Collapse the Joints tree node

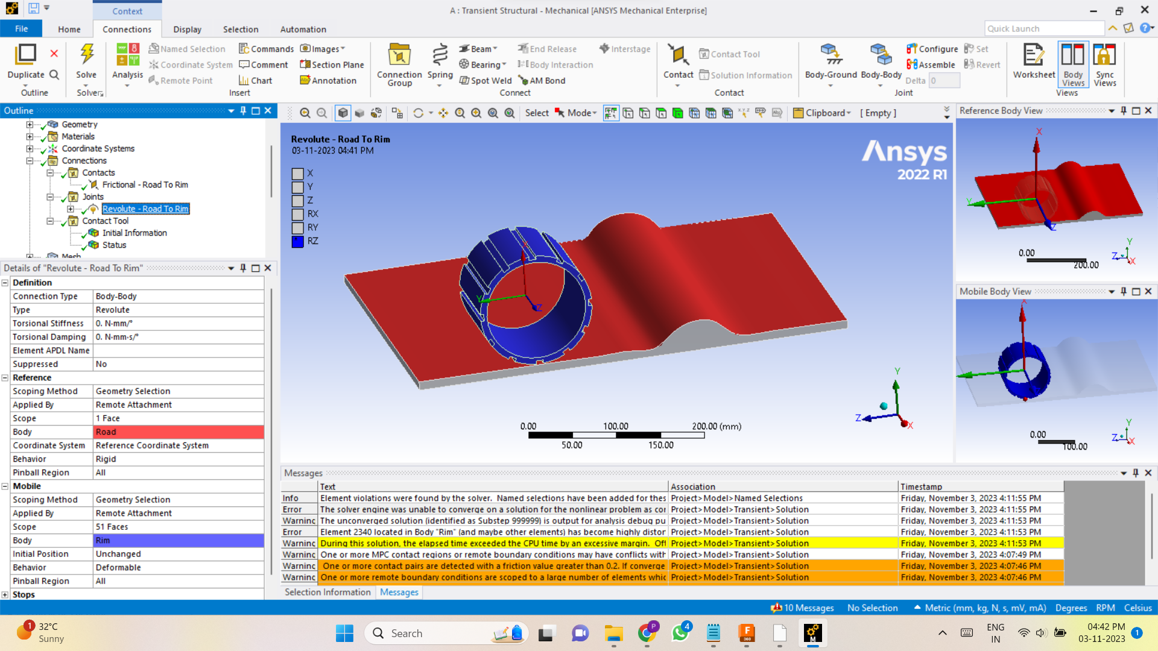coord(50,197)
